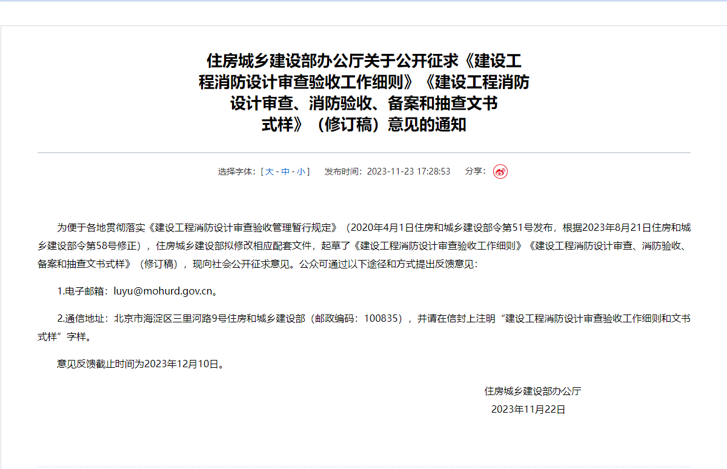Click the 2.通信地址 label
Viewport: 727px width, 469px height.
(82, 319)
